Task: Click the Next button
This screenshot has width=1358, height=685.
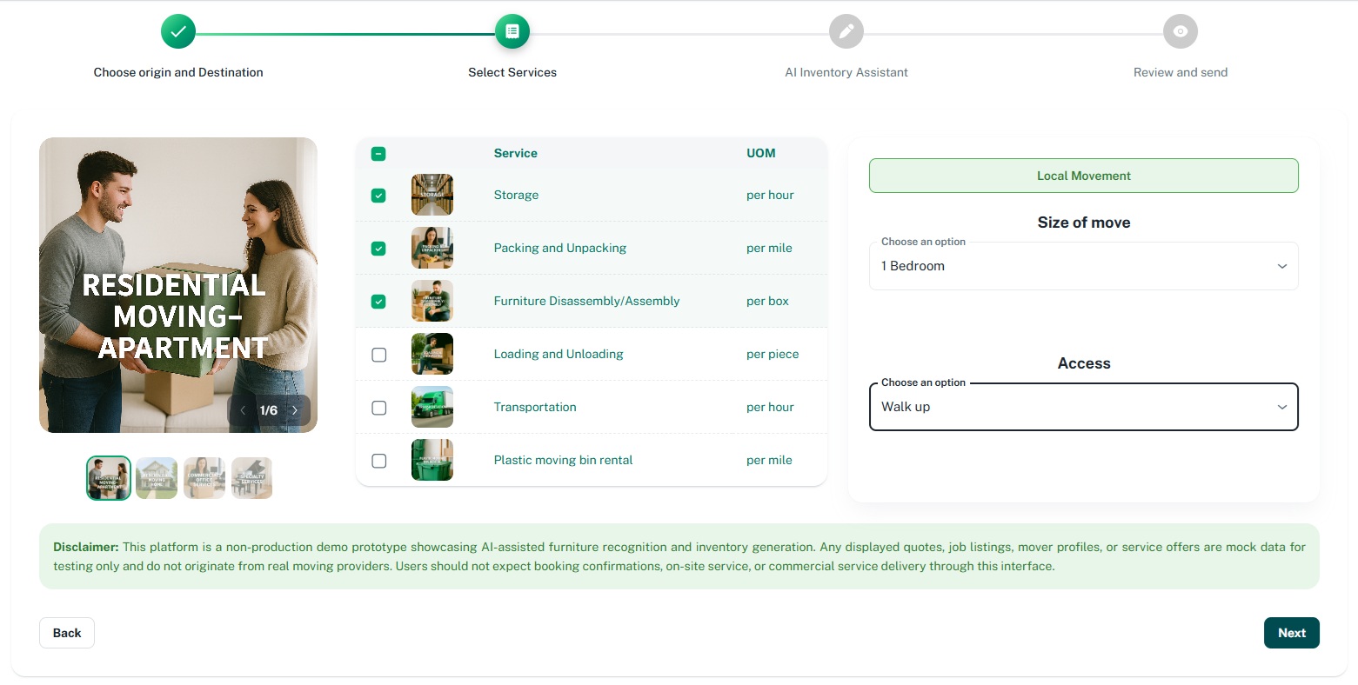Action: [1291, 633]
